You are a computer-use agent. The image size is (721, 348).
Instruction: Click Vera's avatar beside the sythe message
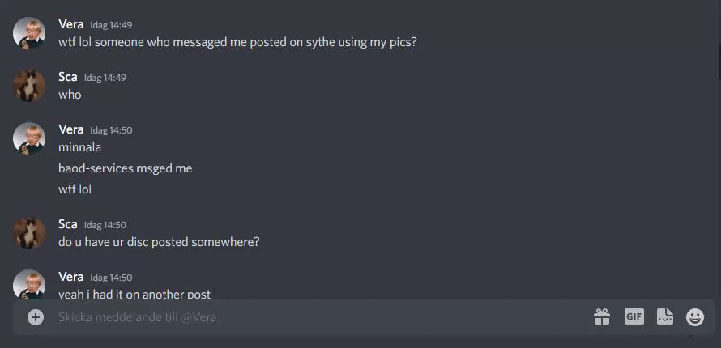(x=29, y=33)
